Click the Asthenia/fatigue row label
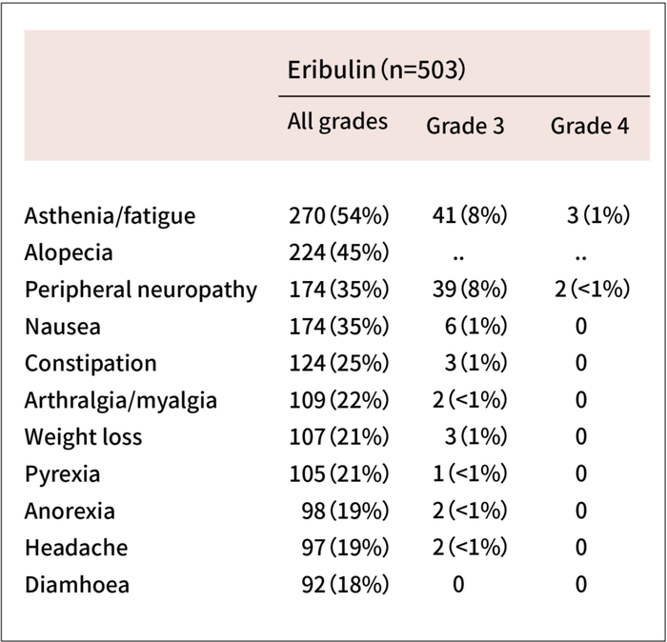 [110, 215]
